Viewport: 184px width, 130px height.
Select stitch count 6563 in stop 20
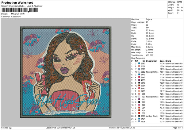tap(143, 116)
